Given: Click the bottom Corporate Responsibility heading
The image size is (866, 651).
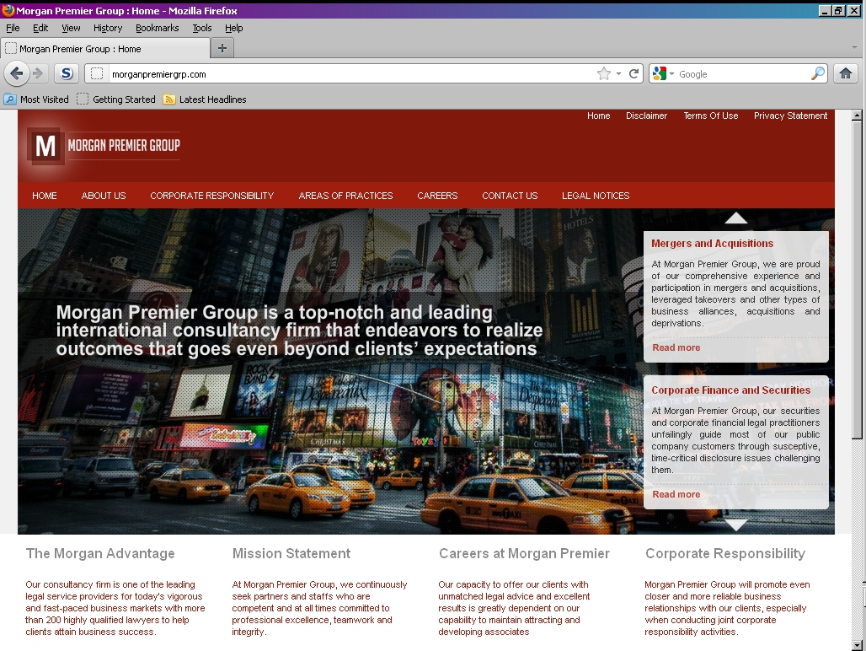Looking at the screenshot, I should pyautogui.click(x=725, y=554).
